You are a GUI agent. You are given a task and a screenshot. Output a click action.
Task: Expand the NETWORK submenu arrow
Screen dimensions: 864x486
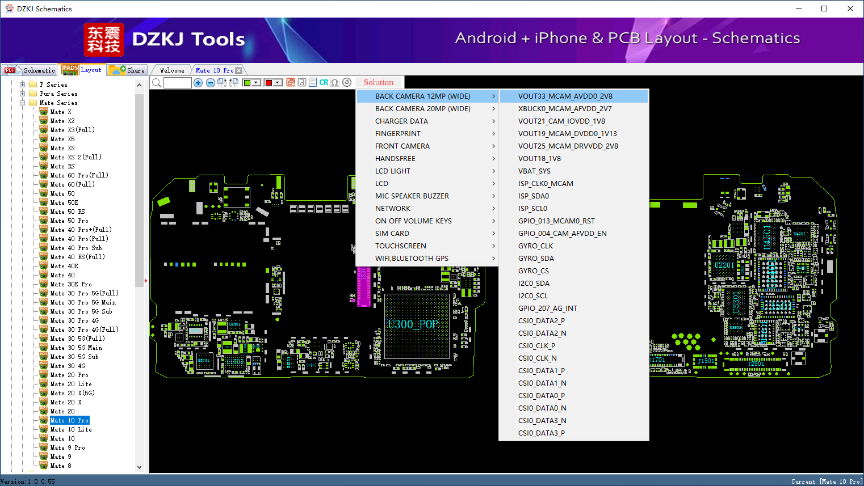pyautogui.click(x=493, y=209)
